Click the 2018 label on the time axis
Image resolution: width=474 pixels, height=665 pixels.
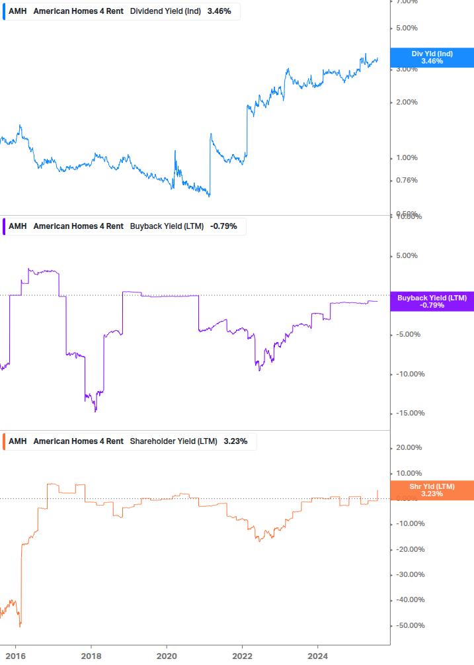(91, 656)
